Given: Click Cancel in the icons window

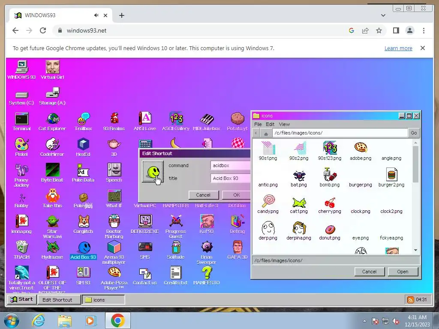Looking at the screenshot, I should coord(369,272).
